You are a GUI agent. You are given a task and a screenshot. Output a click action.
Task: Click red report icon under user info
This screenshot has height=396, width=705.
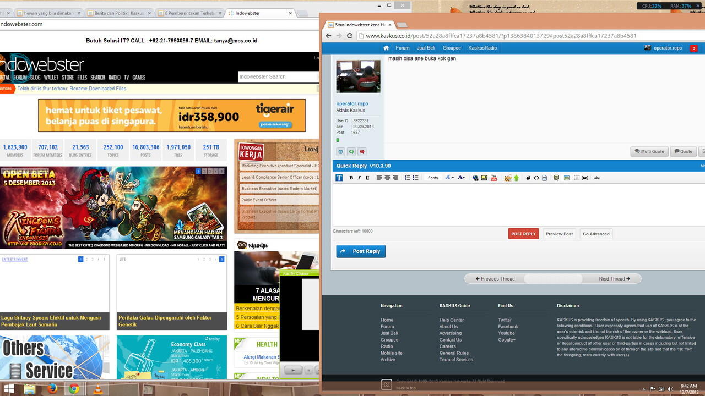362,151
